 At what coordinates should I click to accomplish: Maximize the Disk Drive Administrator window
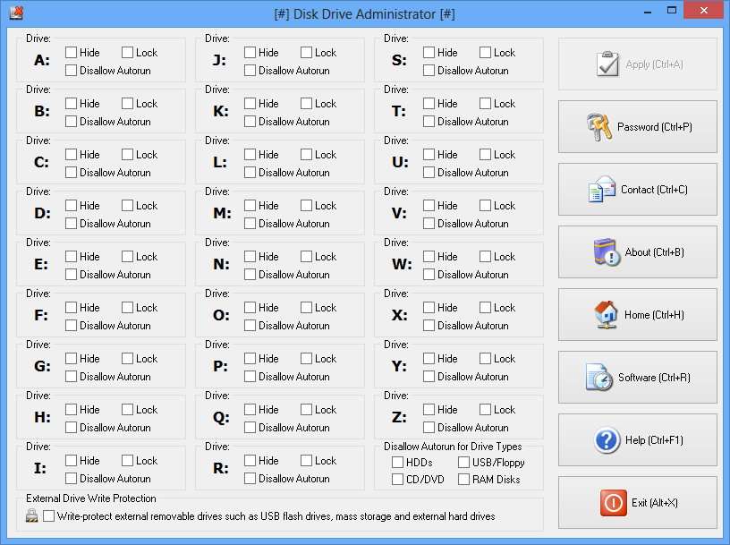(x=671, y=10)
